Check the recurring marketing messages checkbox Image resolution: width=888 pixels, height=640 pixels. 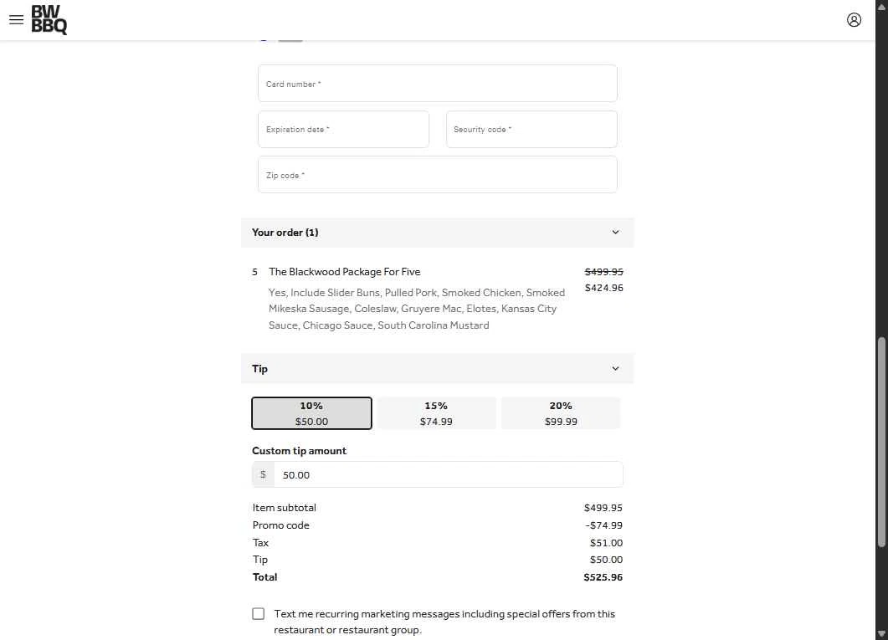coord(259,613)
